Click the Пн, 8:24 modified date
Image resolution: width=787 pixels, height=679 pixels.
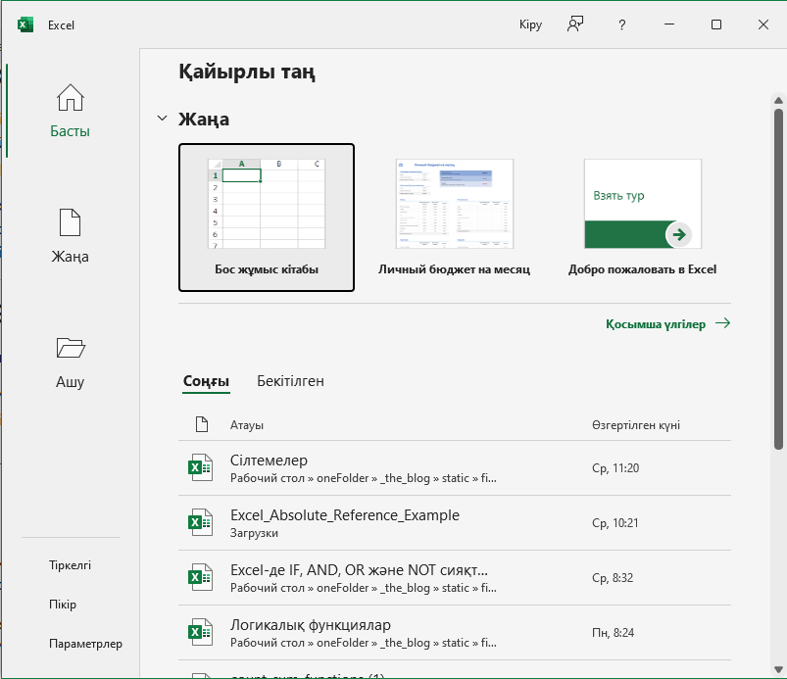613,632
